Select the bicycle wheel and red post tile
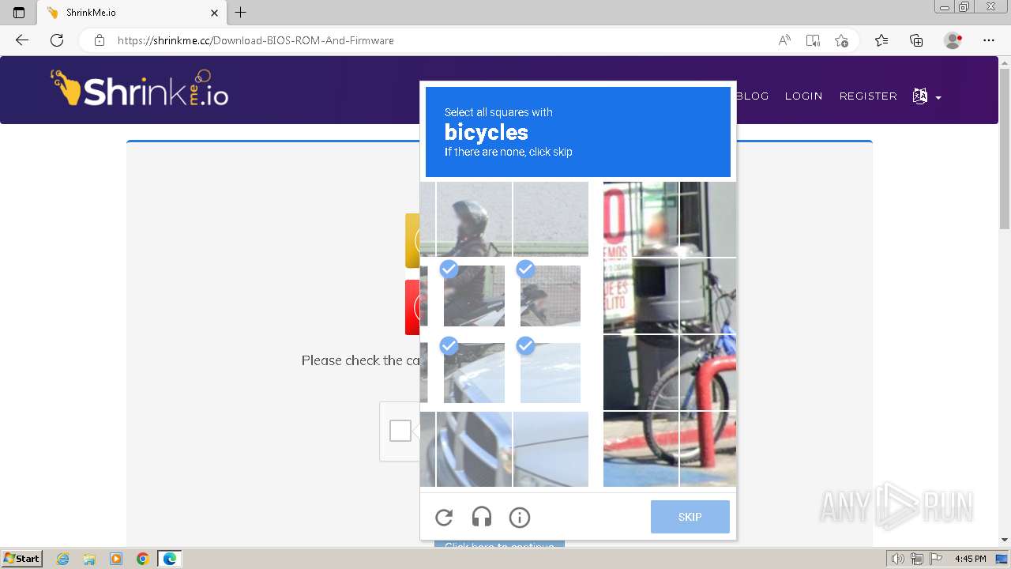 [x=708, y=373]
